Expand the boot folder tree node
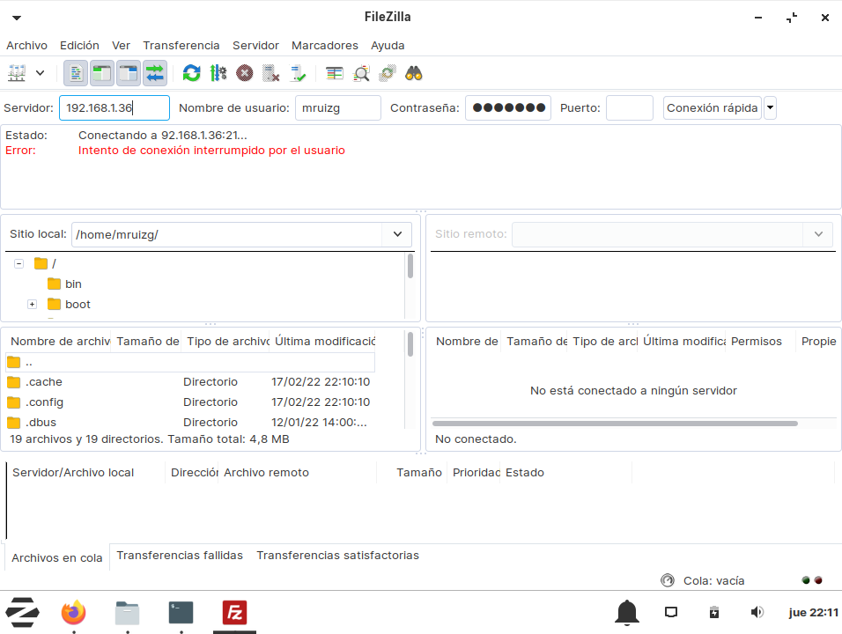The image size is (842, 634). 32,305
